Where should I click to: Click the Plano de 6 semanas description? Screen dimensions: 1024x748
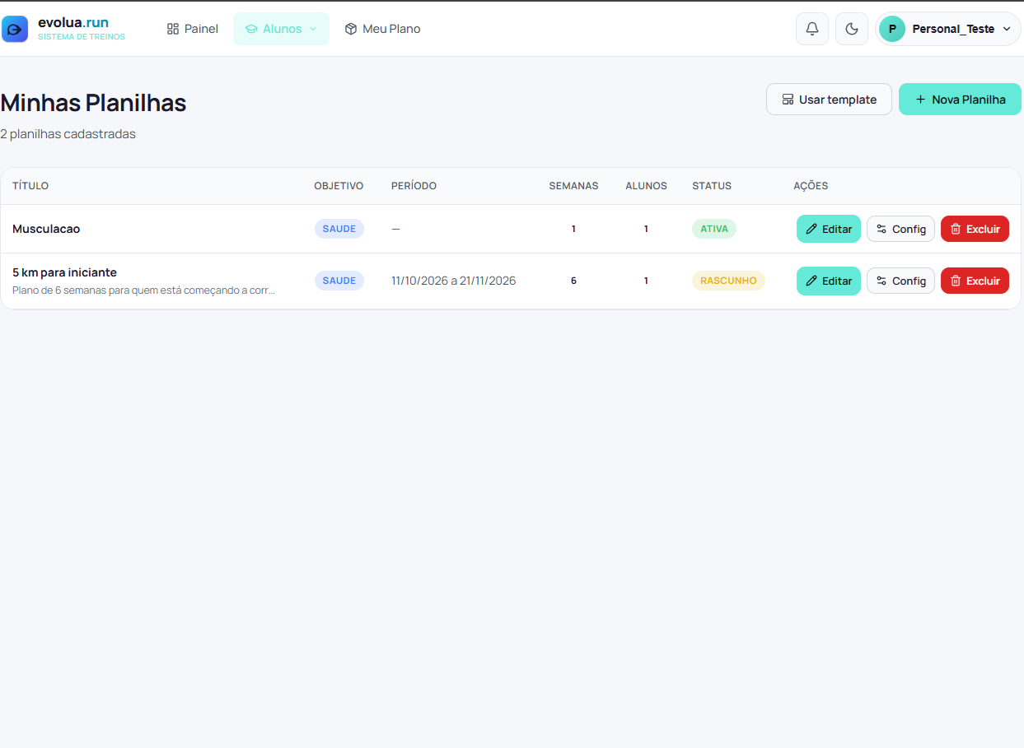143,290
